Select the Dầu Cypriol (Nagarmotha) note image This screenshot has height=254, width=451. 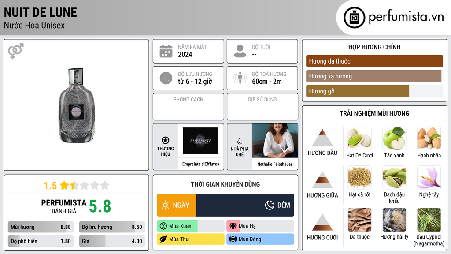(429, 220)
